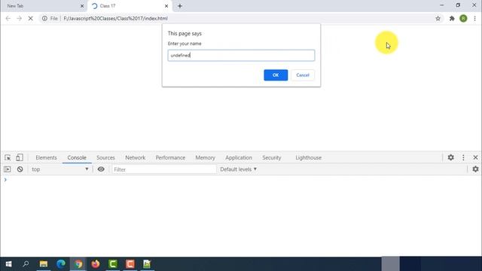Screen dimensions: 482x271
Task: Open Windows taskbar search
Action: pos(26,264)
